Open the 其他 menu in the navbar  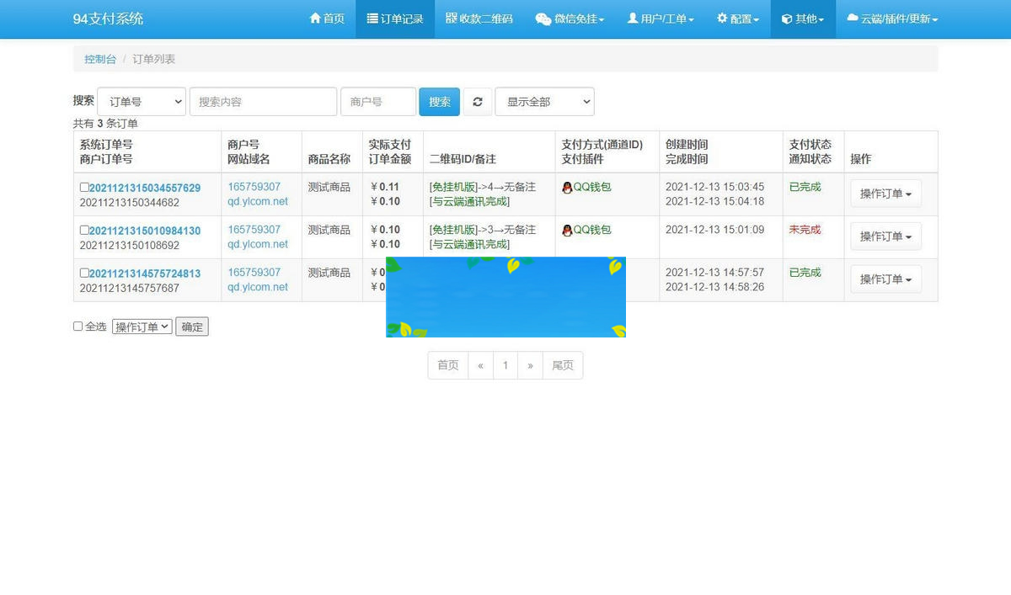802,19
